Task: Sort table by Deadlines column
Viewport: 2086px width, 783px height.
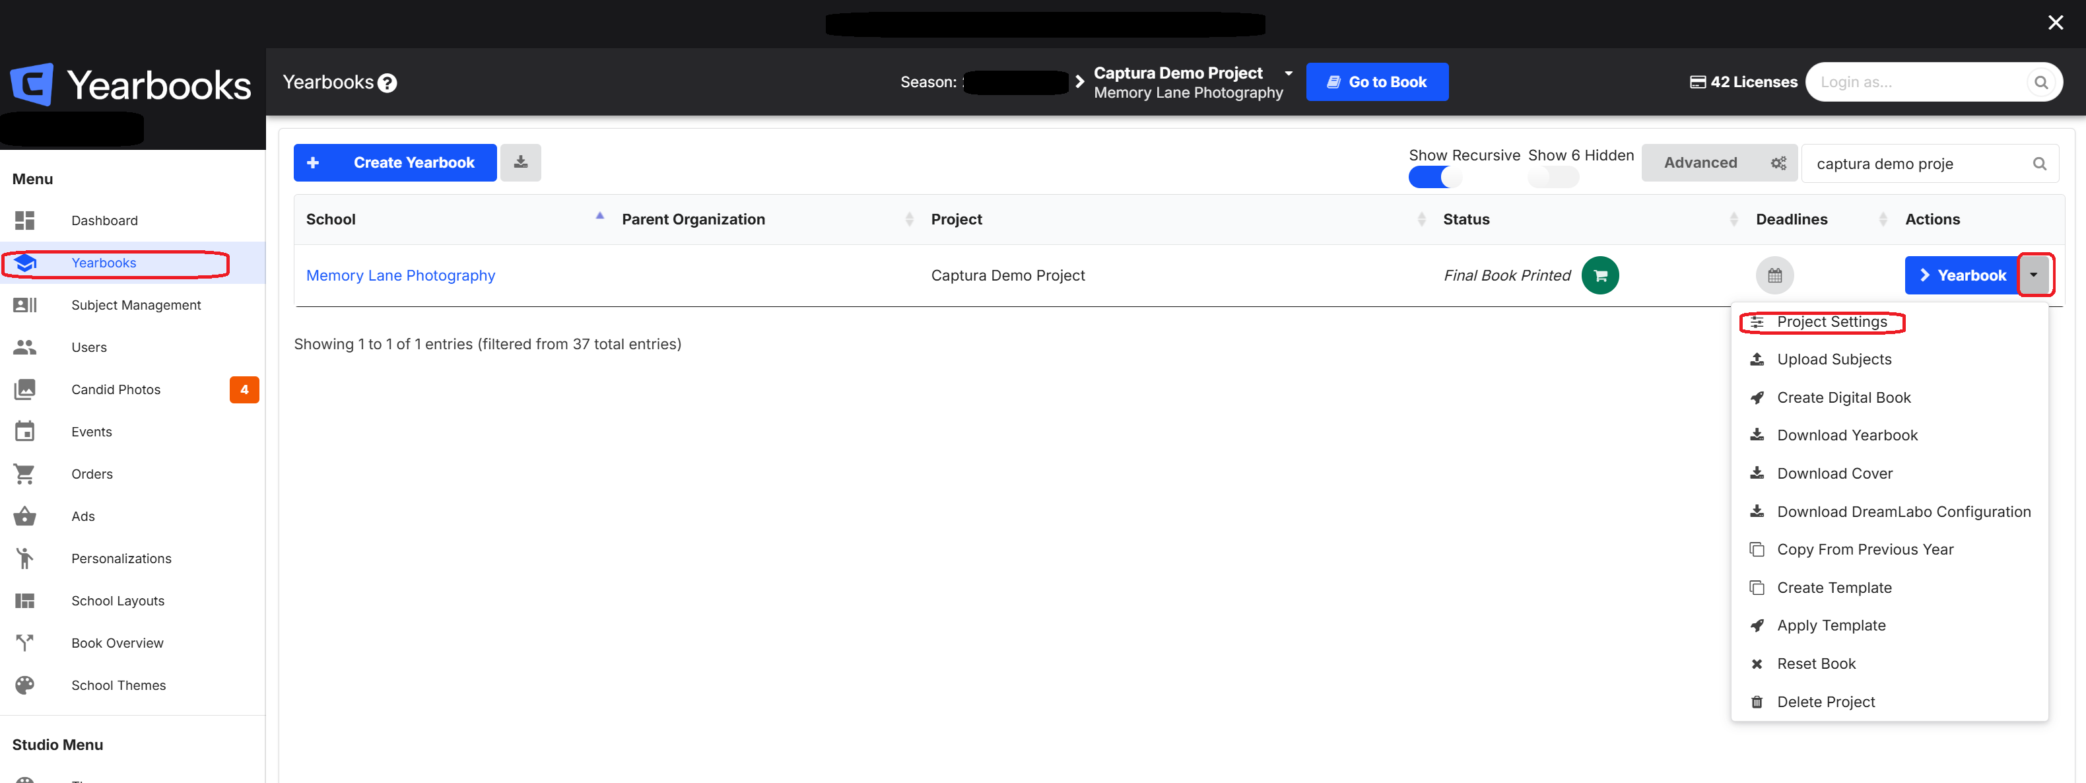Action: click(1819, 219)
